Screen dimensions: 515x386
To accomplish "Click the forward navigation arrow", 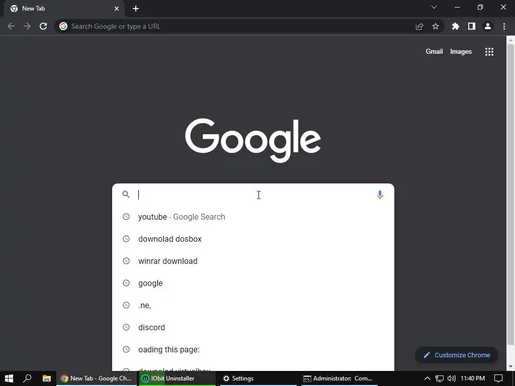I will pyautogui.click(x=27, y=26).
